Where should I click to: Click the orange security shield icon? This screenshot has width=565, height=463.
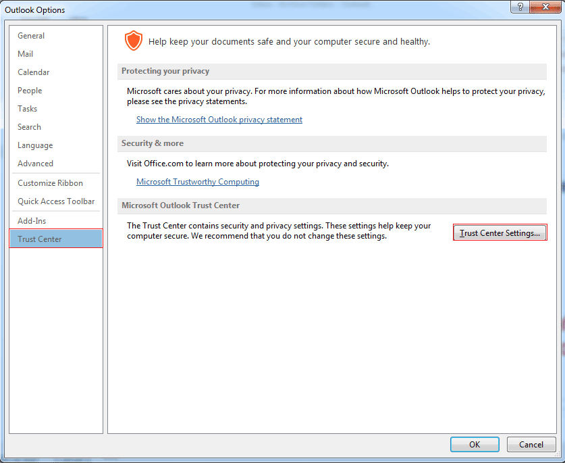click(x=134, y=41)
